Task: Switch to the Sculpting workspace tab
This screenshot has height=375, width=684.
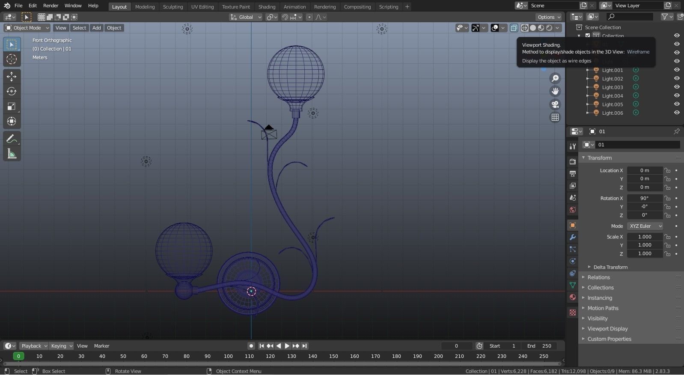Action: tap(173, 7)
